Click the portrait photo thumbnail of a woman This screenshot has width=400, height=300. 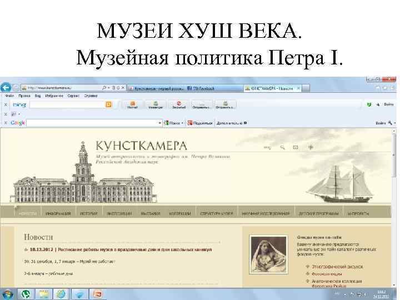pyautogui.click(x=269, y=254)
